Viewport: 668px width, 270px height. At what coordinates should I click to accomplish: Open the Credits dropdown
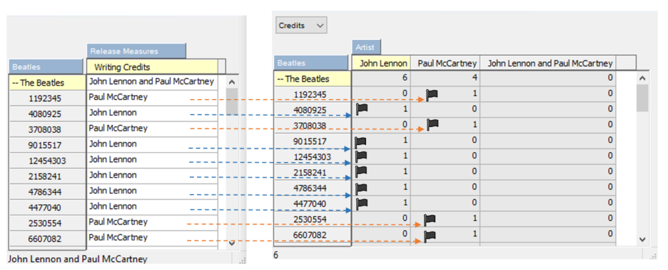pyautogui.click(x=301, y=25)
